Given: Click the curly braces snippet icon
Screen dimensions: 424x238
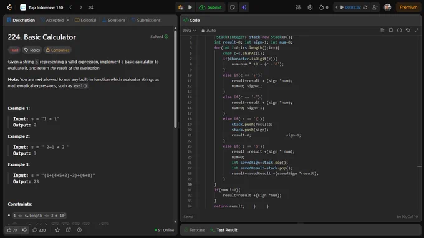Looking at the screenshot, I should (400, 31).
